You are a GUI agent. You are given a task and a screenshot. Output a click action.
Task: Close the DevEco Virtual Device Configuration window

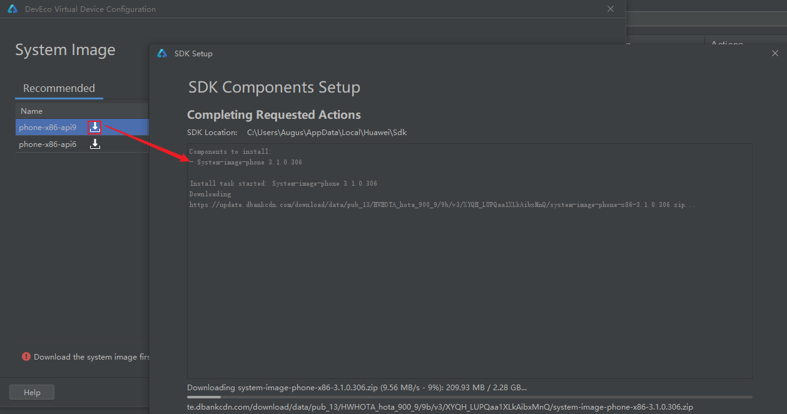tap(611, 9)
